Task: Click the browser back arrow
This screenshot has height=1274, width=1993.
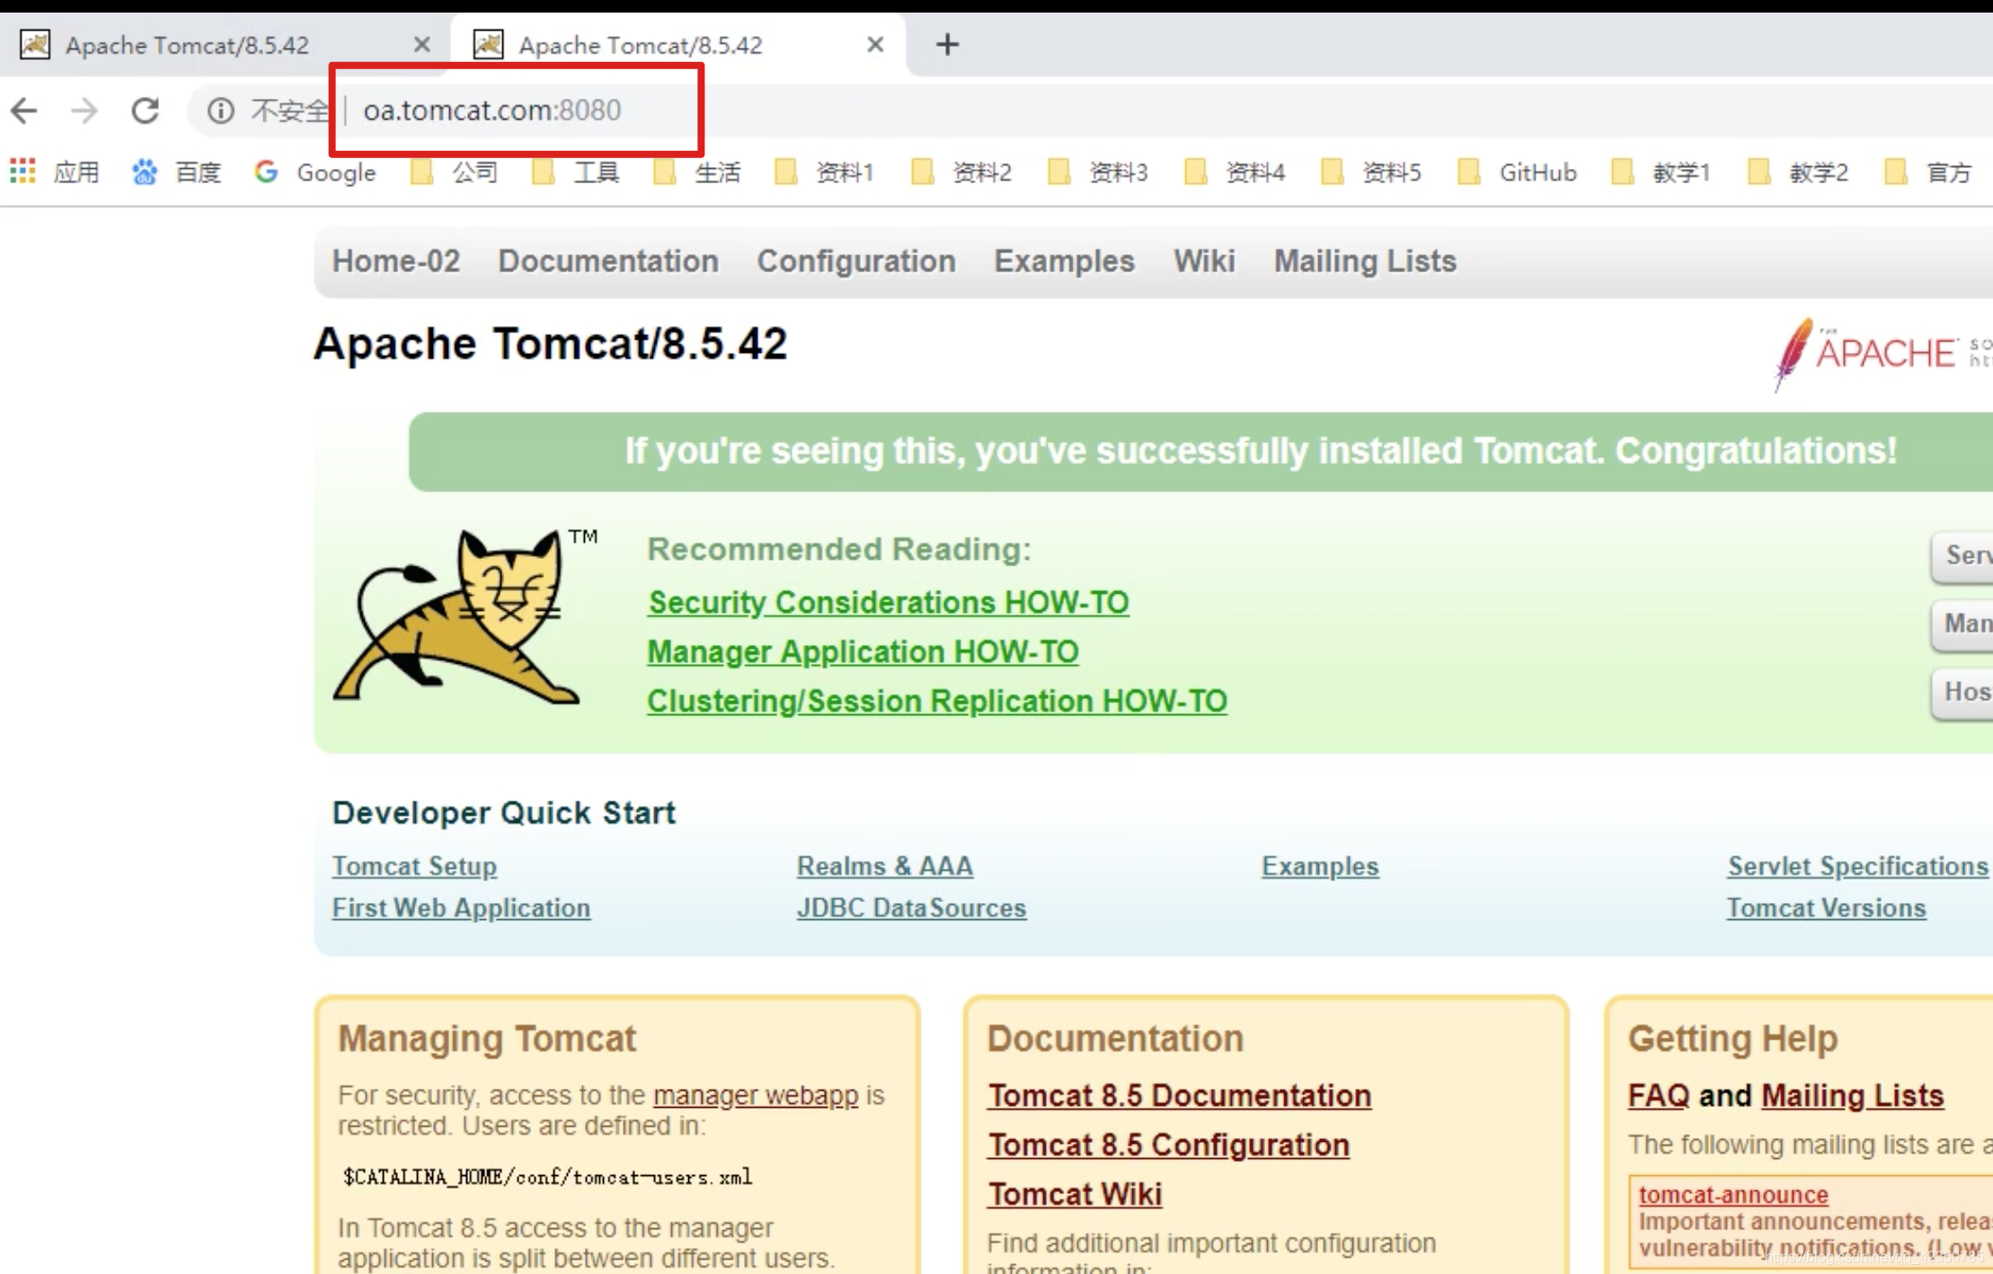Action: (24, 111)
